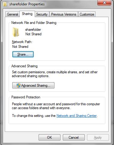Dismiss changes with the Cancel button
This screenshot has height=145, width=114.
click(74, 138)
